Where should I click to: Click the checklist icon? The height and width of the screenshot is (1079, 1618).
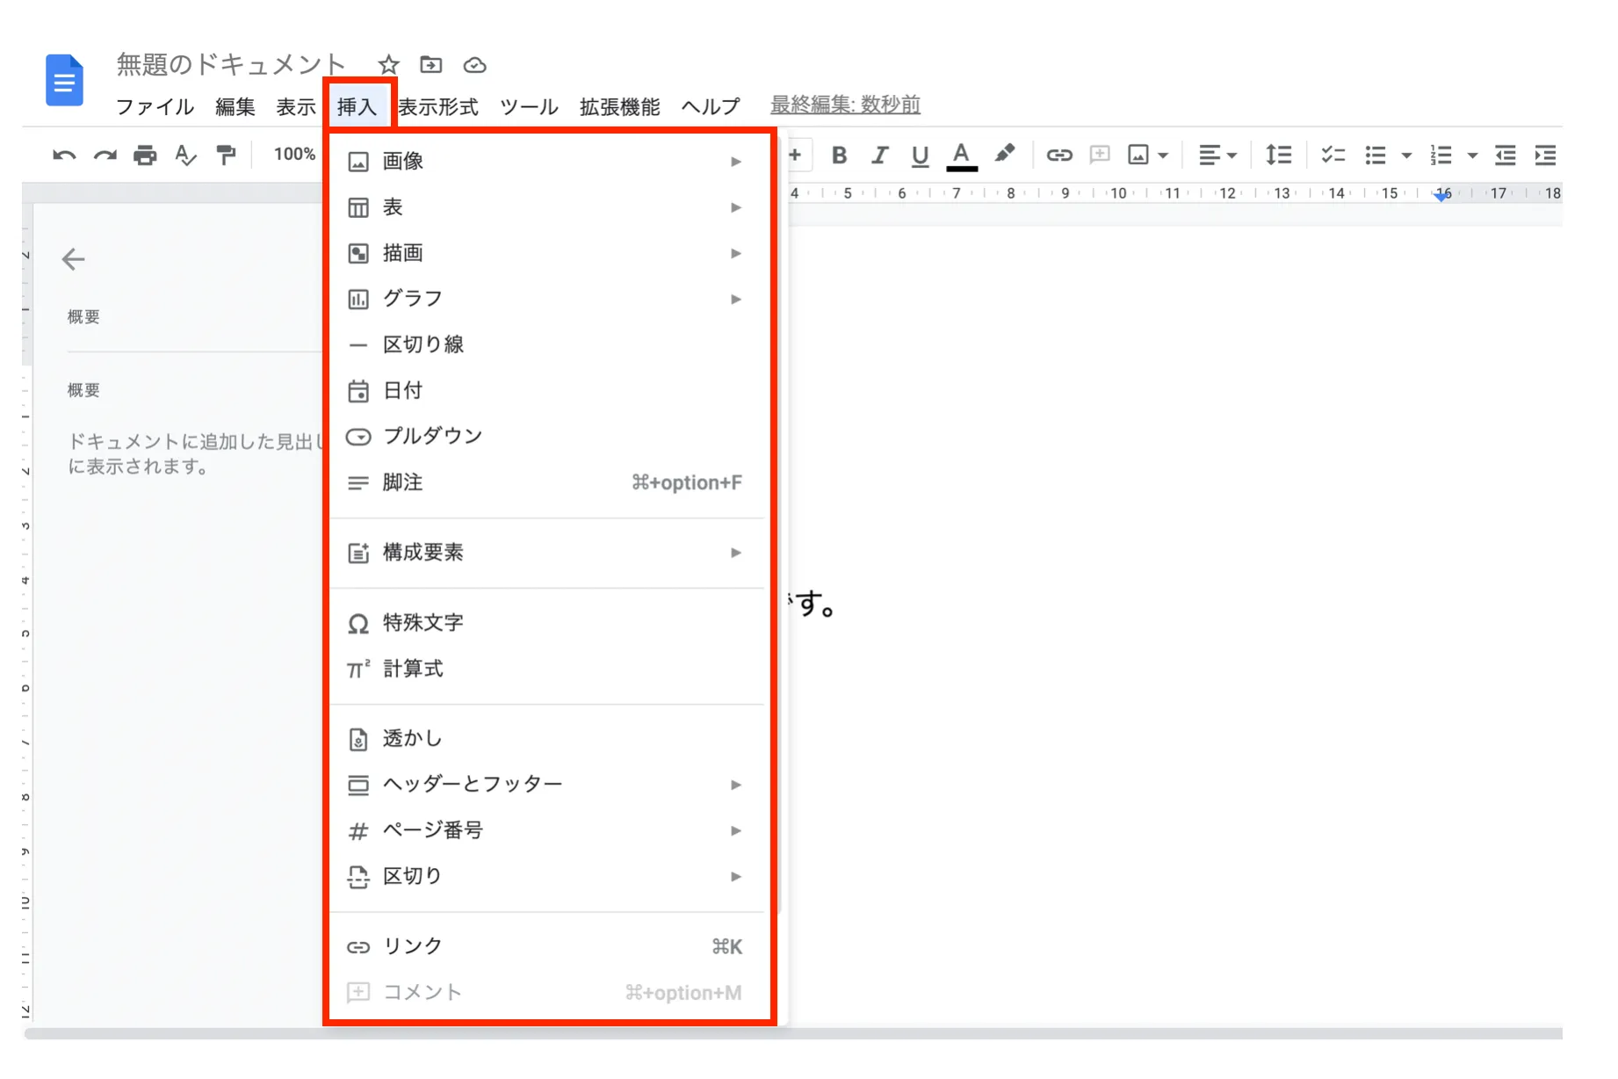[x=1333, y=156]
